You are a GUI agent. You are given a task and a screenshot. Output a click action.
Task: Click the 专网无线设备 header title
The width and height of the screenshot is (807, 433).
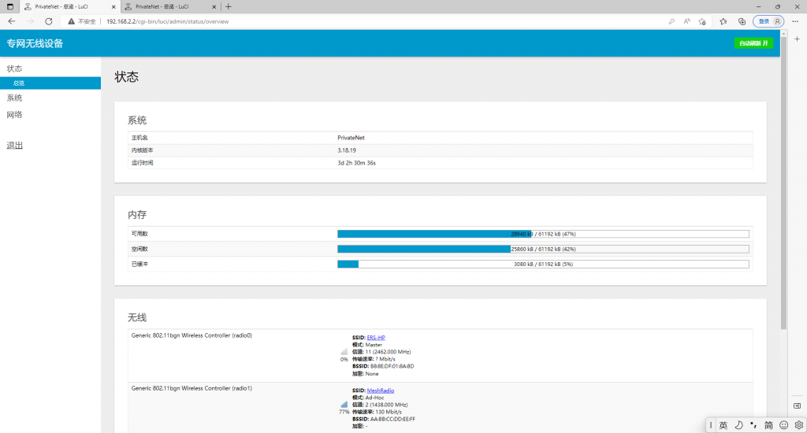[35, 44]
